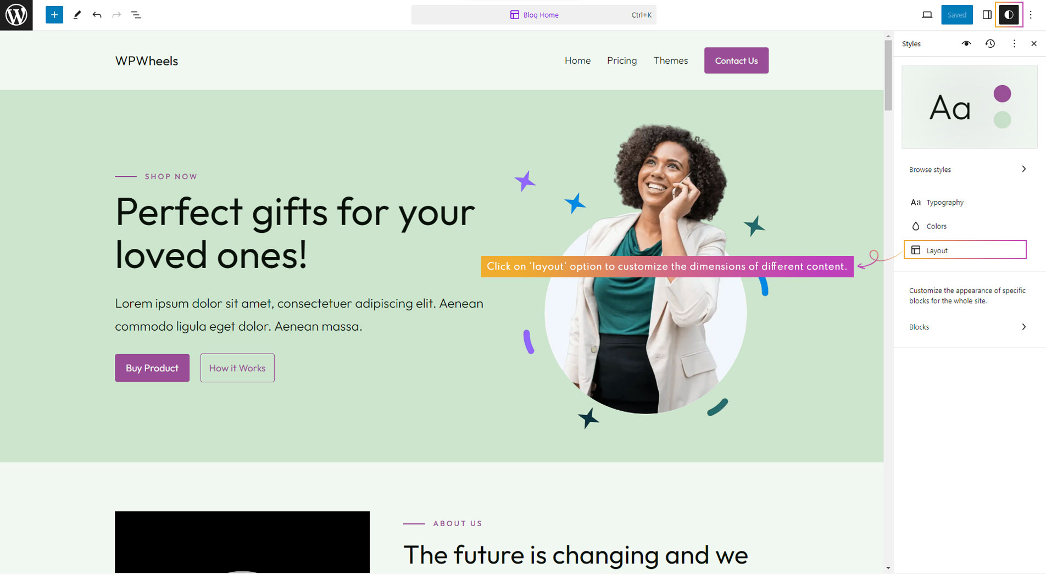
Task: Undo the last change
Action: pos(97,15)
